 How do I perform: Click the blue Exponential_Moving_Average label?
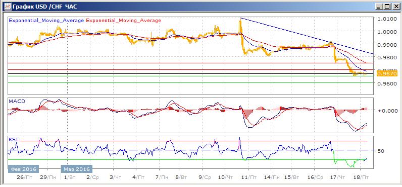(46, 21)
